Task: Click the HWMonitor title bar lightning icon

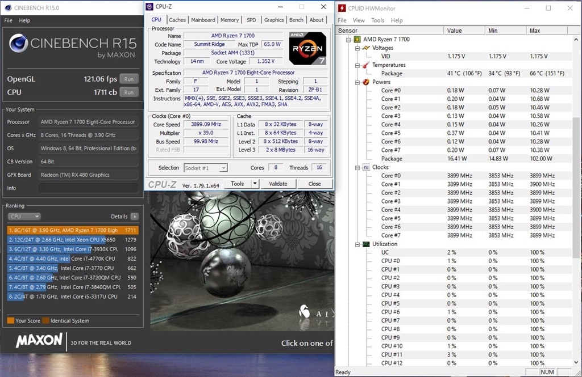Action: [x=342, y=8]
